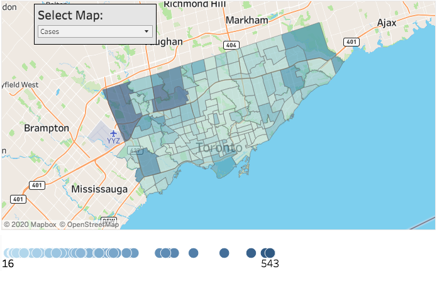437x281 pixels.
Task: Click the Brampton city label
Action: [46, 128]
